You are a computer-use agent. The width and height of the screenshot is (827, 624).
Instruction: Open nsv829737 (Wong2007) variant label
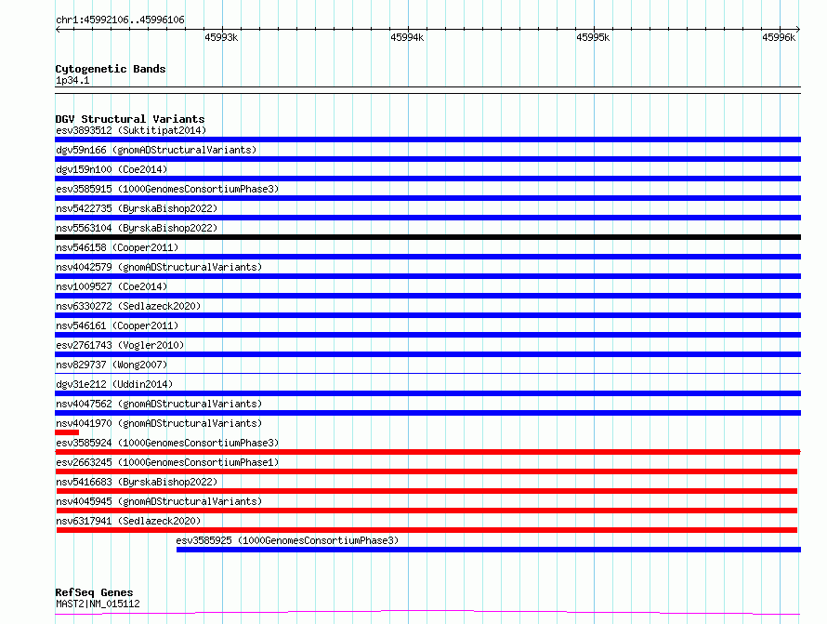[112, 365]
